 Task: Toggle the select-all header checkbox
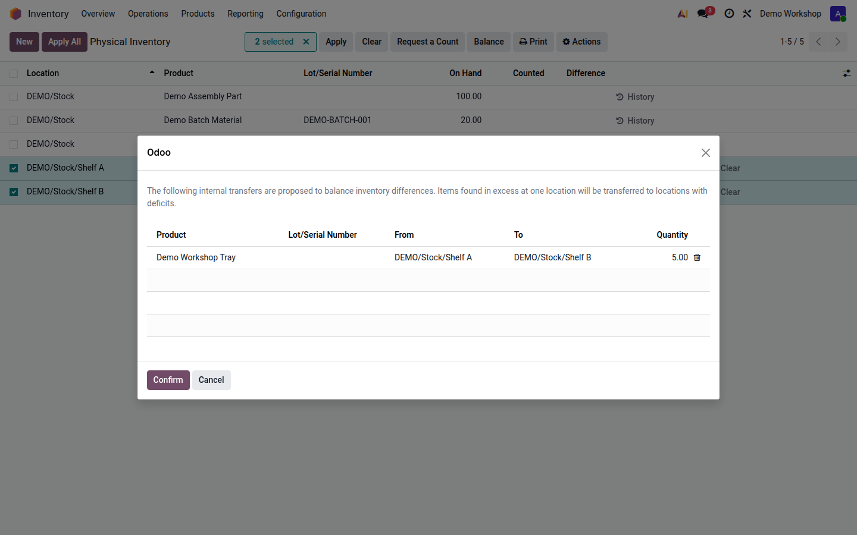pos(14,74)
